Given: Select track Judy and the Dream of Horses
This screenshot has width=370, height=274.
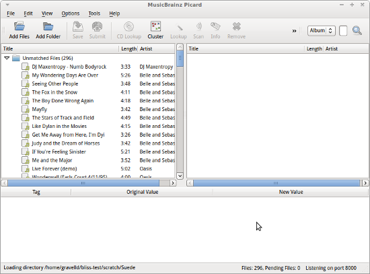Looking at the screenshot, I should click(x=66, y=143).
